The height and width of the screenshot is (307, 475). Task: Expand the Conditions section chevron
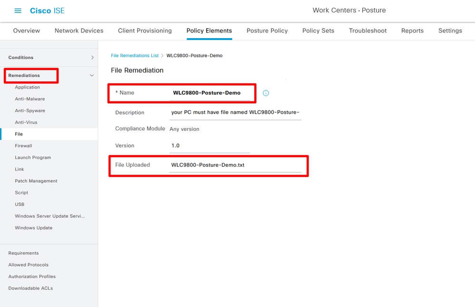point(92,57)
